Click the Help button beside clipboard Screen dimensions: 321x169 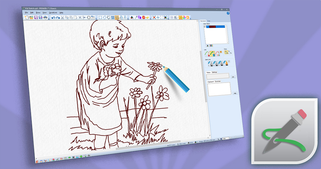pos(235,93)
